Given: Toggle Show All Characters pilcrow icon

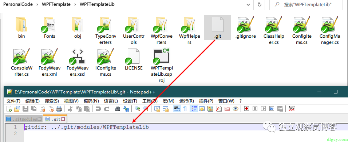Looking at the screenshot, I should pos(185,109).
